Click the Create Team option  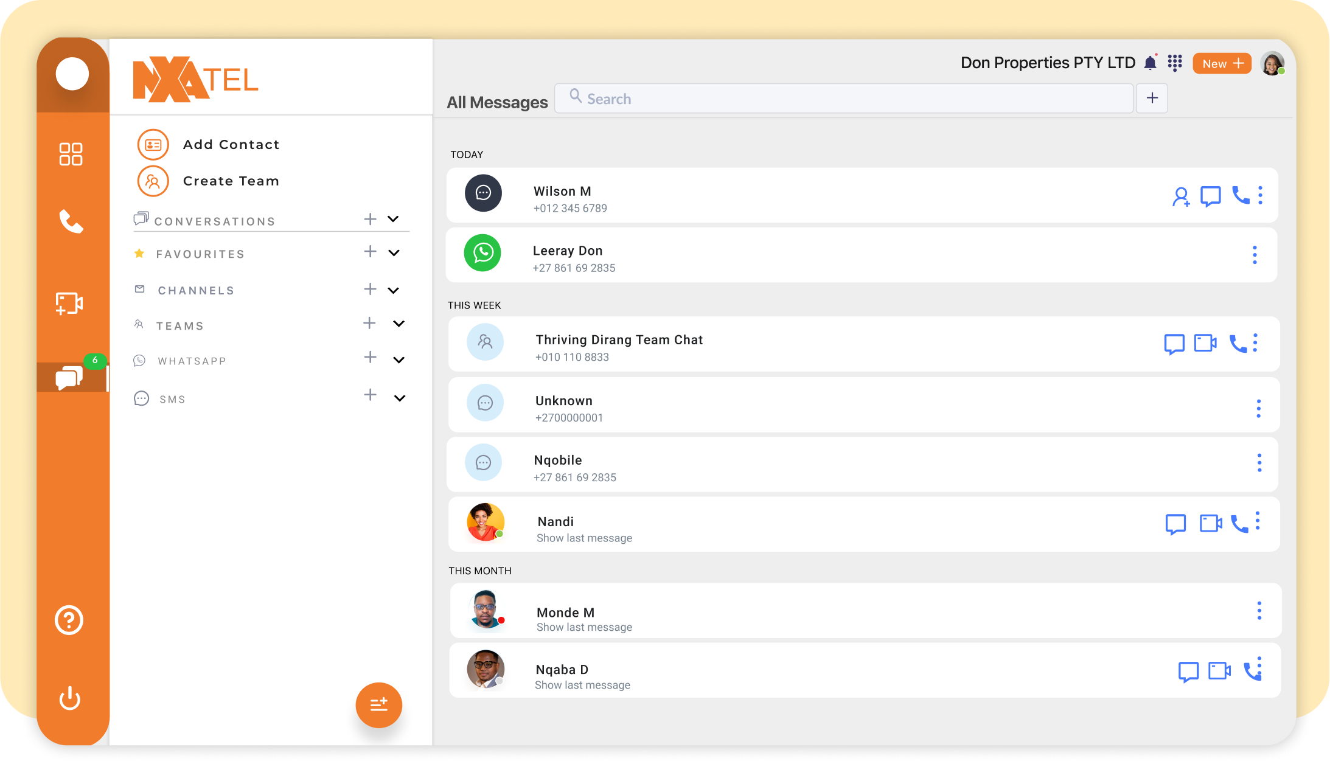pos(231,181)
